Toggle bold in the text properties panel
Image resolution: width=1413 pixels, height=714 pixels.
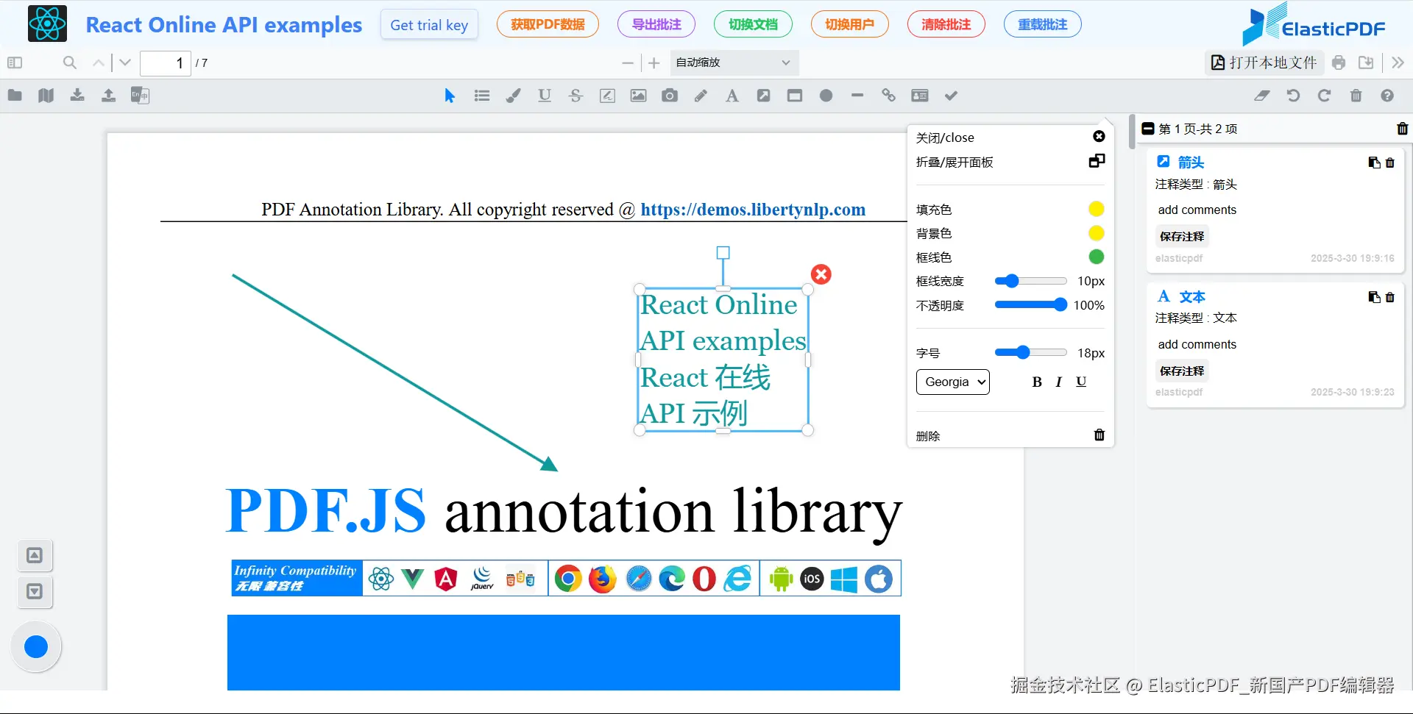coord(1037,382)
